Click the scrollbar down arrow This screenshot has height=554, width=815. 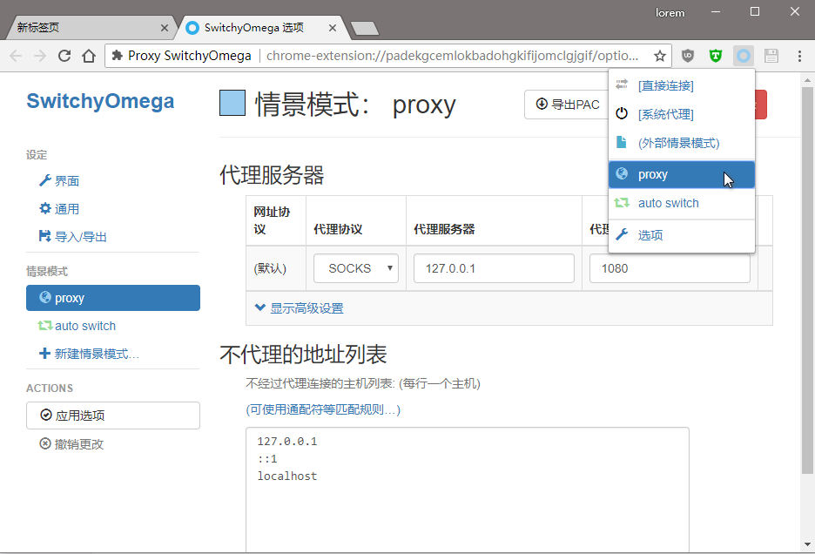[x=807, y=544]
